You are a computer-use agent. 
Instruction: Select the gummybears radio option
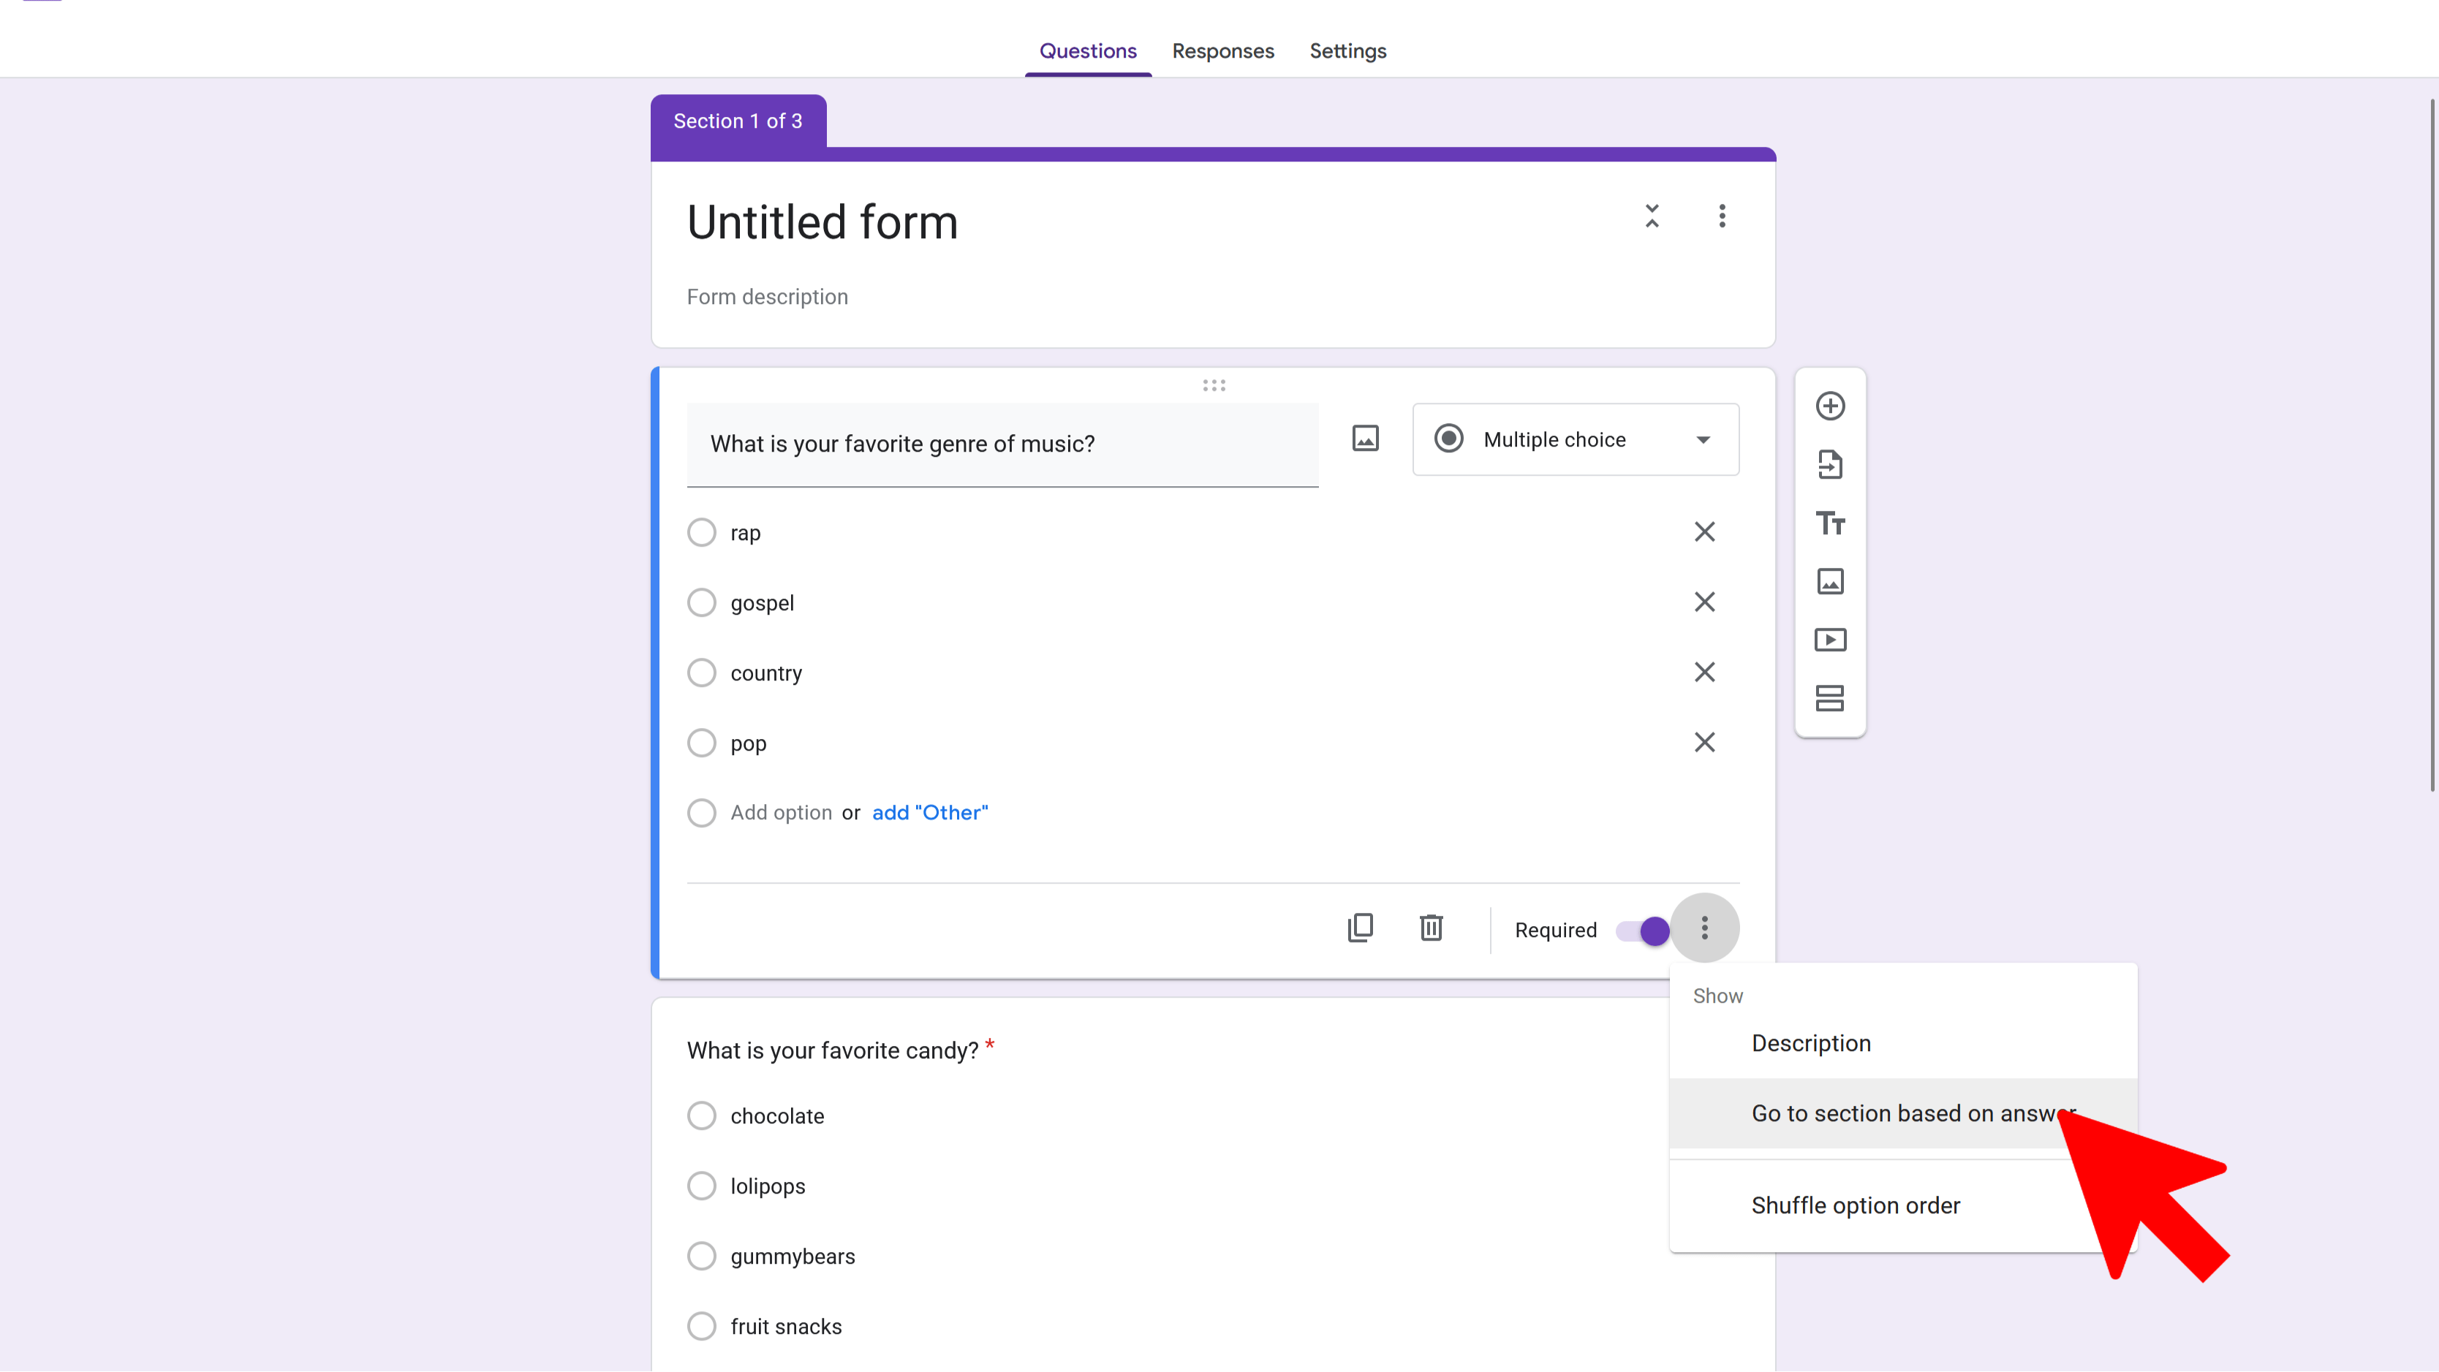pyautogui.click(x=702, y=1256)
